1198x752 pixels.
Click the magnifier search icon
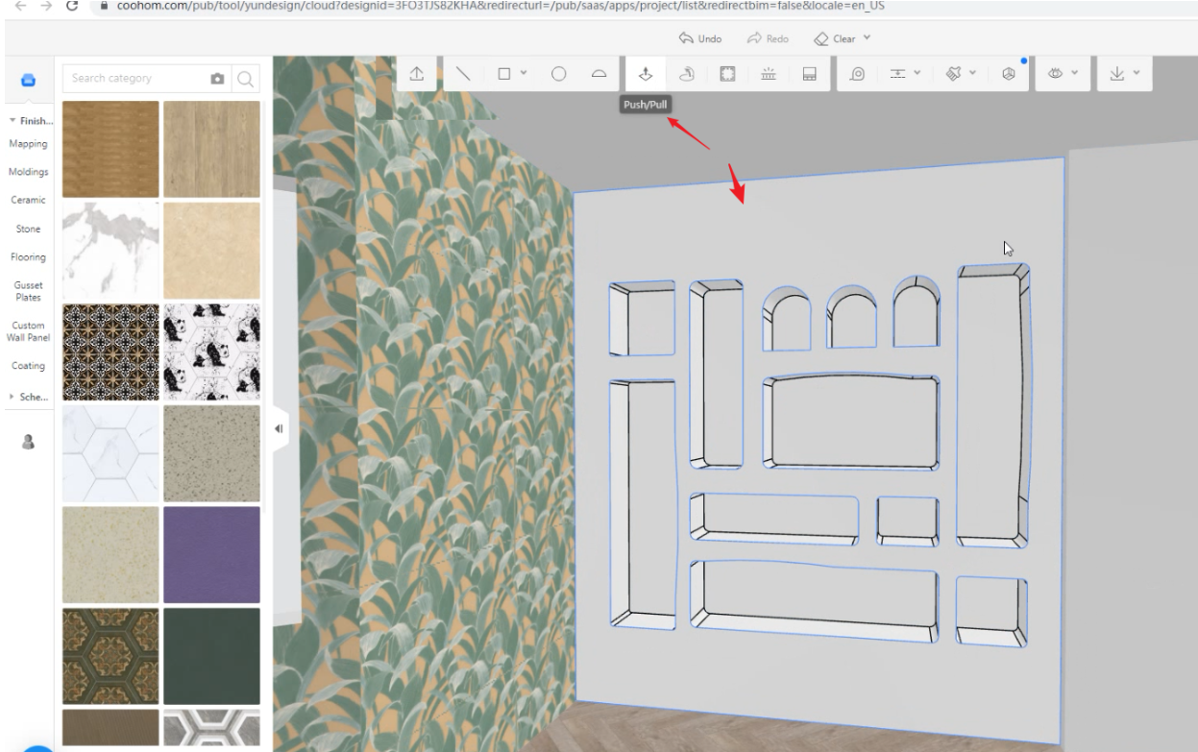pos(245,79)
